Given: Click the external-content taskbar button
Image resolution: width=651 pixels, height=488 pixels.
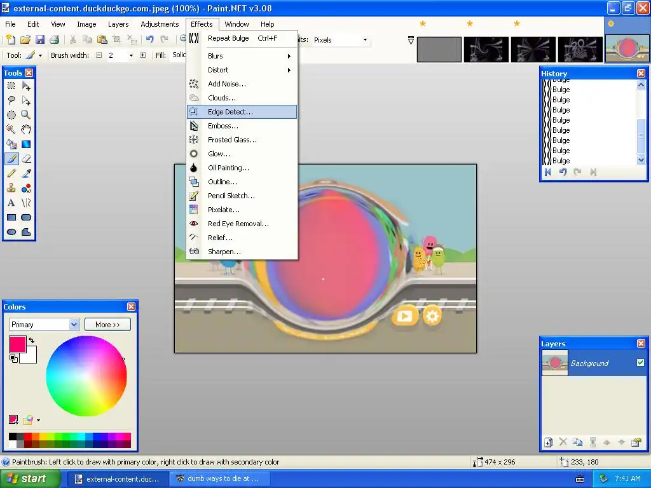Looking at the screenshot, I should 118,478.
